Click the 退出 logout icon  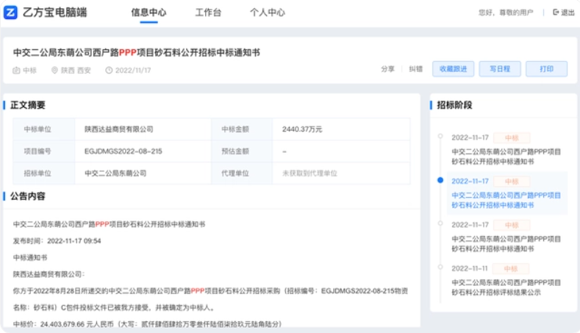coord(555,12)
